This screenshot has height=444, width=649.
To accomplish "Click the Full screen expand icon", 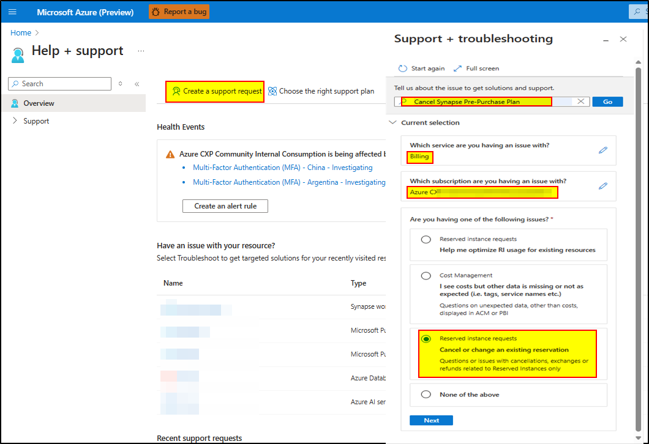I will coord(457,68).
